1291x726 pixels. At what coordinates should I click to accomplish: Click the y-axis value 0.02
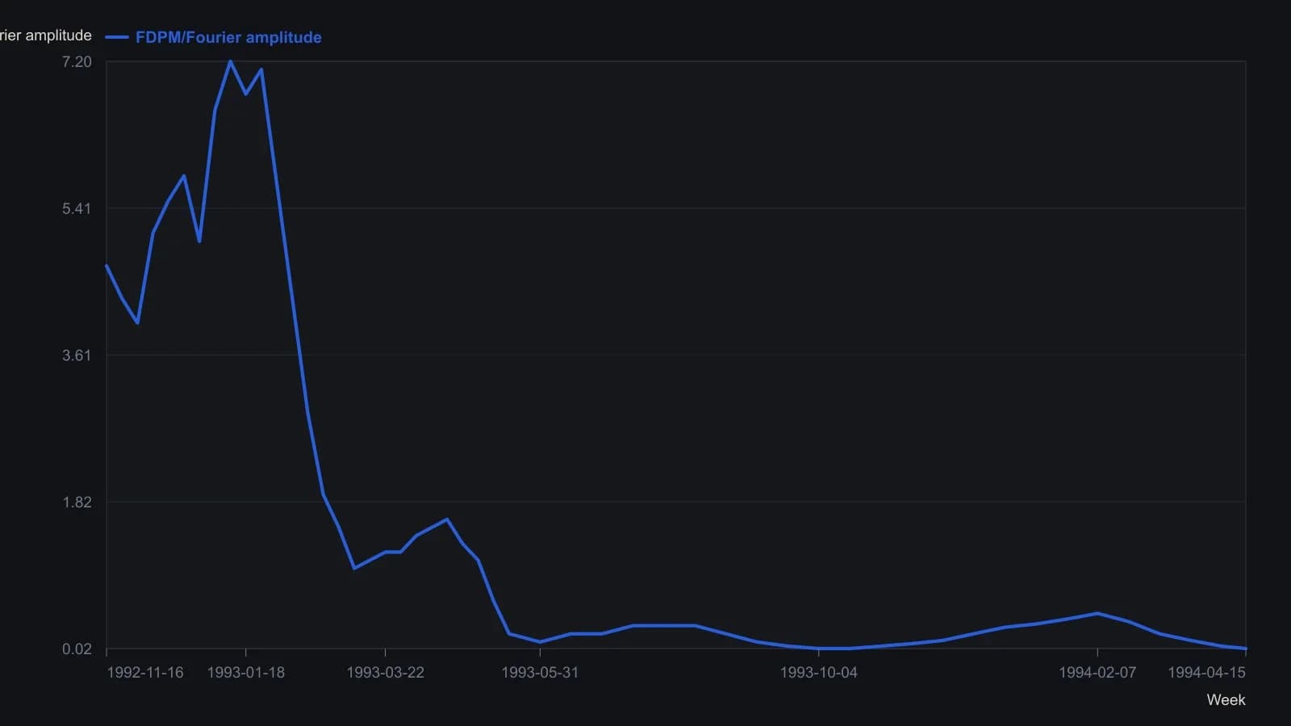77,649
